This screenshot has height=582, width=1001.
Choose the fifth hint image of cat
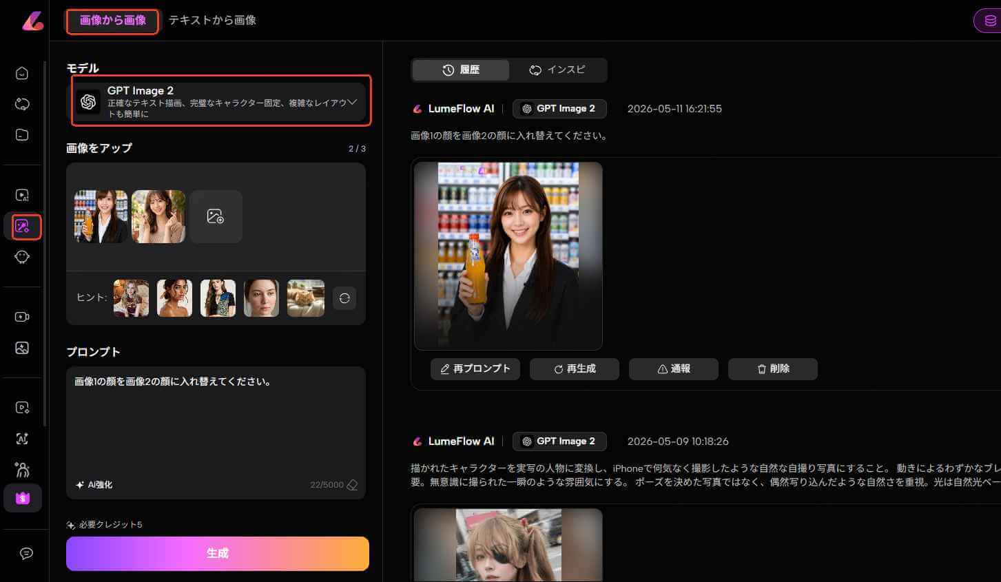(306, 298)
